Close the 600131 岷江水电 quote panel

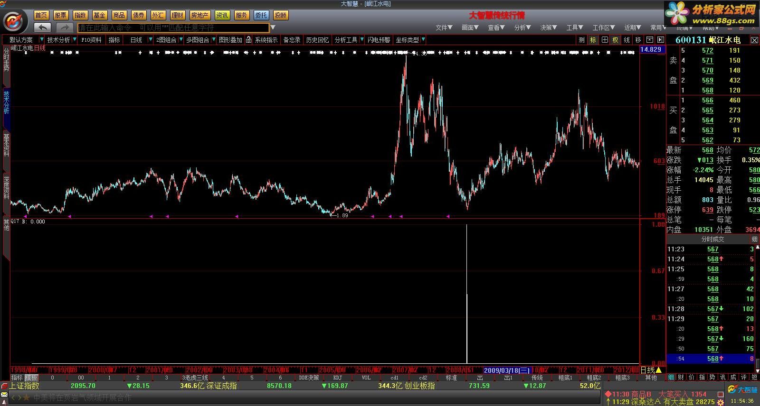(754, 40)
